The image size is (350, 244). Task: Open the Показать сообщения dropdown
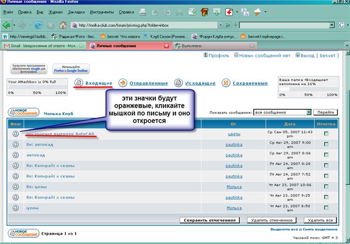[x=309, y=112]
